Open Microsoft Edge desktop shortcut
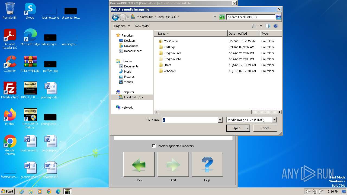The image size is (347, 195). pos(30,37)
